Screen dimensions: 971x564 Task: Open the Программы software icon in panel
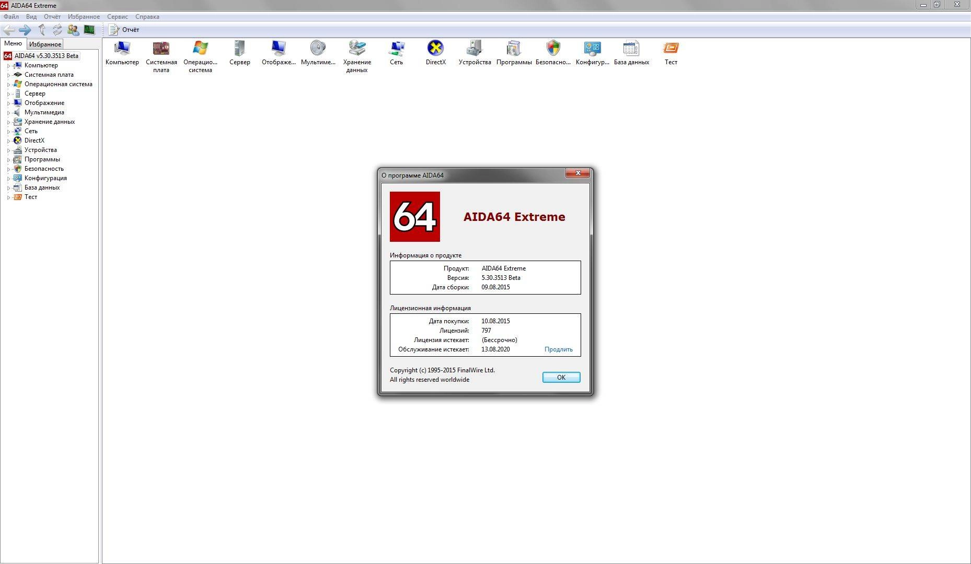tap(514, 53)
